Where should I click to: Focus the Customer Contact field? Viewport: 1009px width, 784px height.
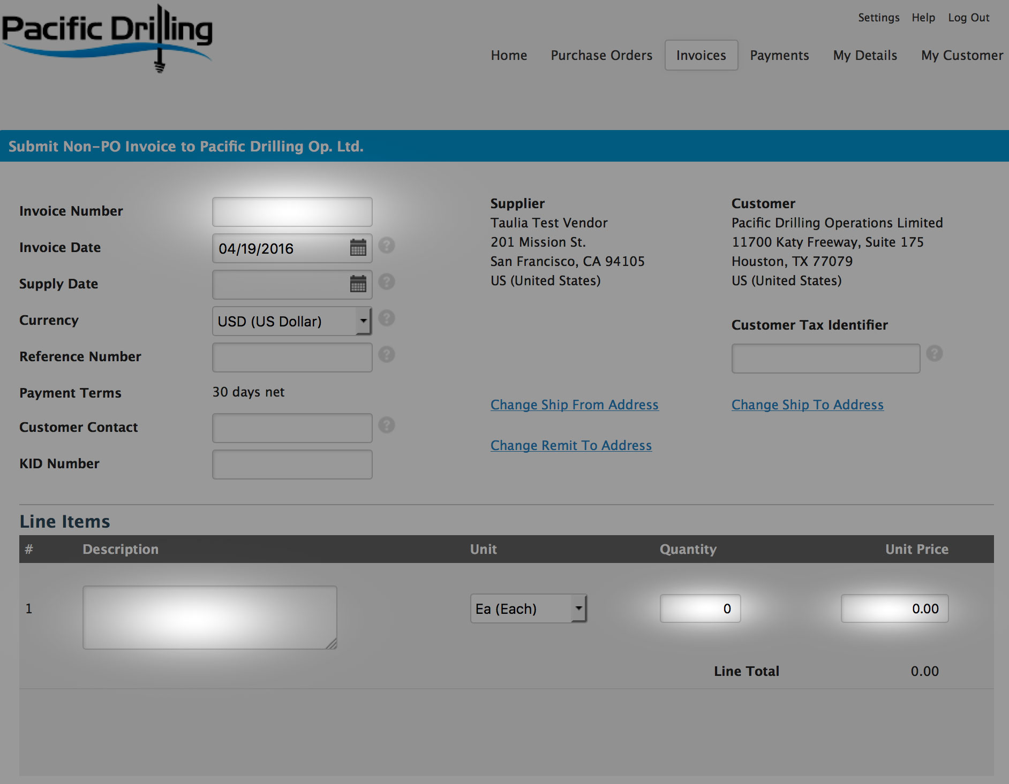[292, 428]
